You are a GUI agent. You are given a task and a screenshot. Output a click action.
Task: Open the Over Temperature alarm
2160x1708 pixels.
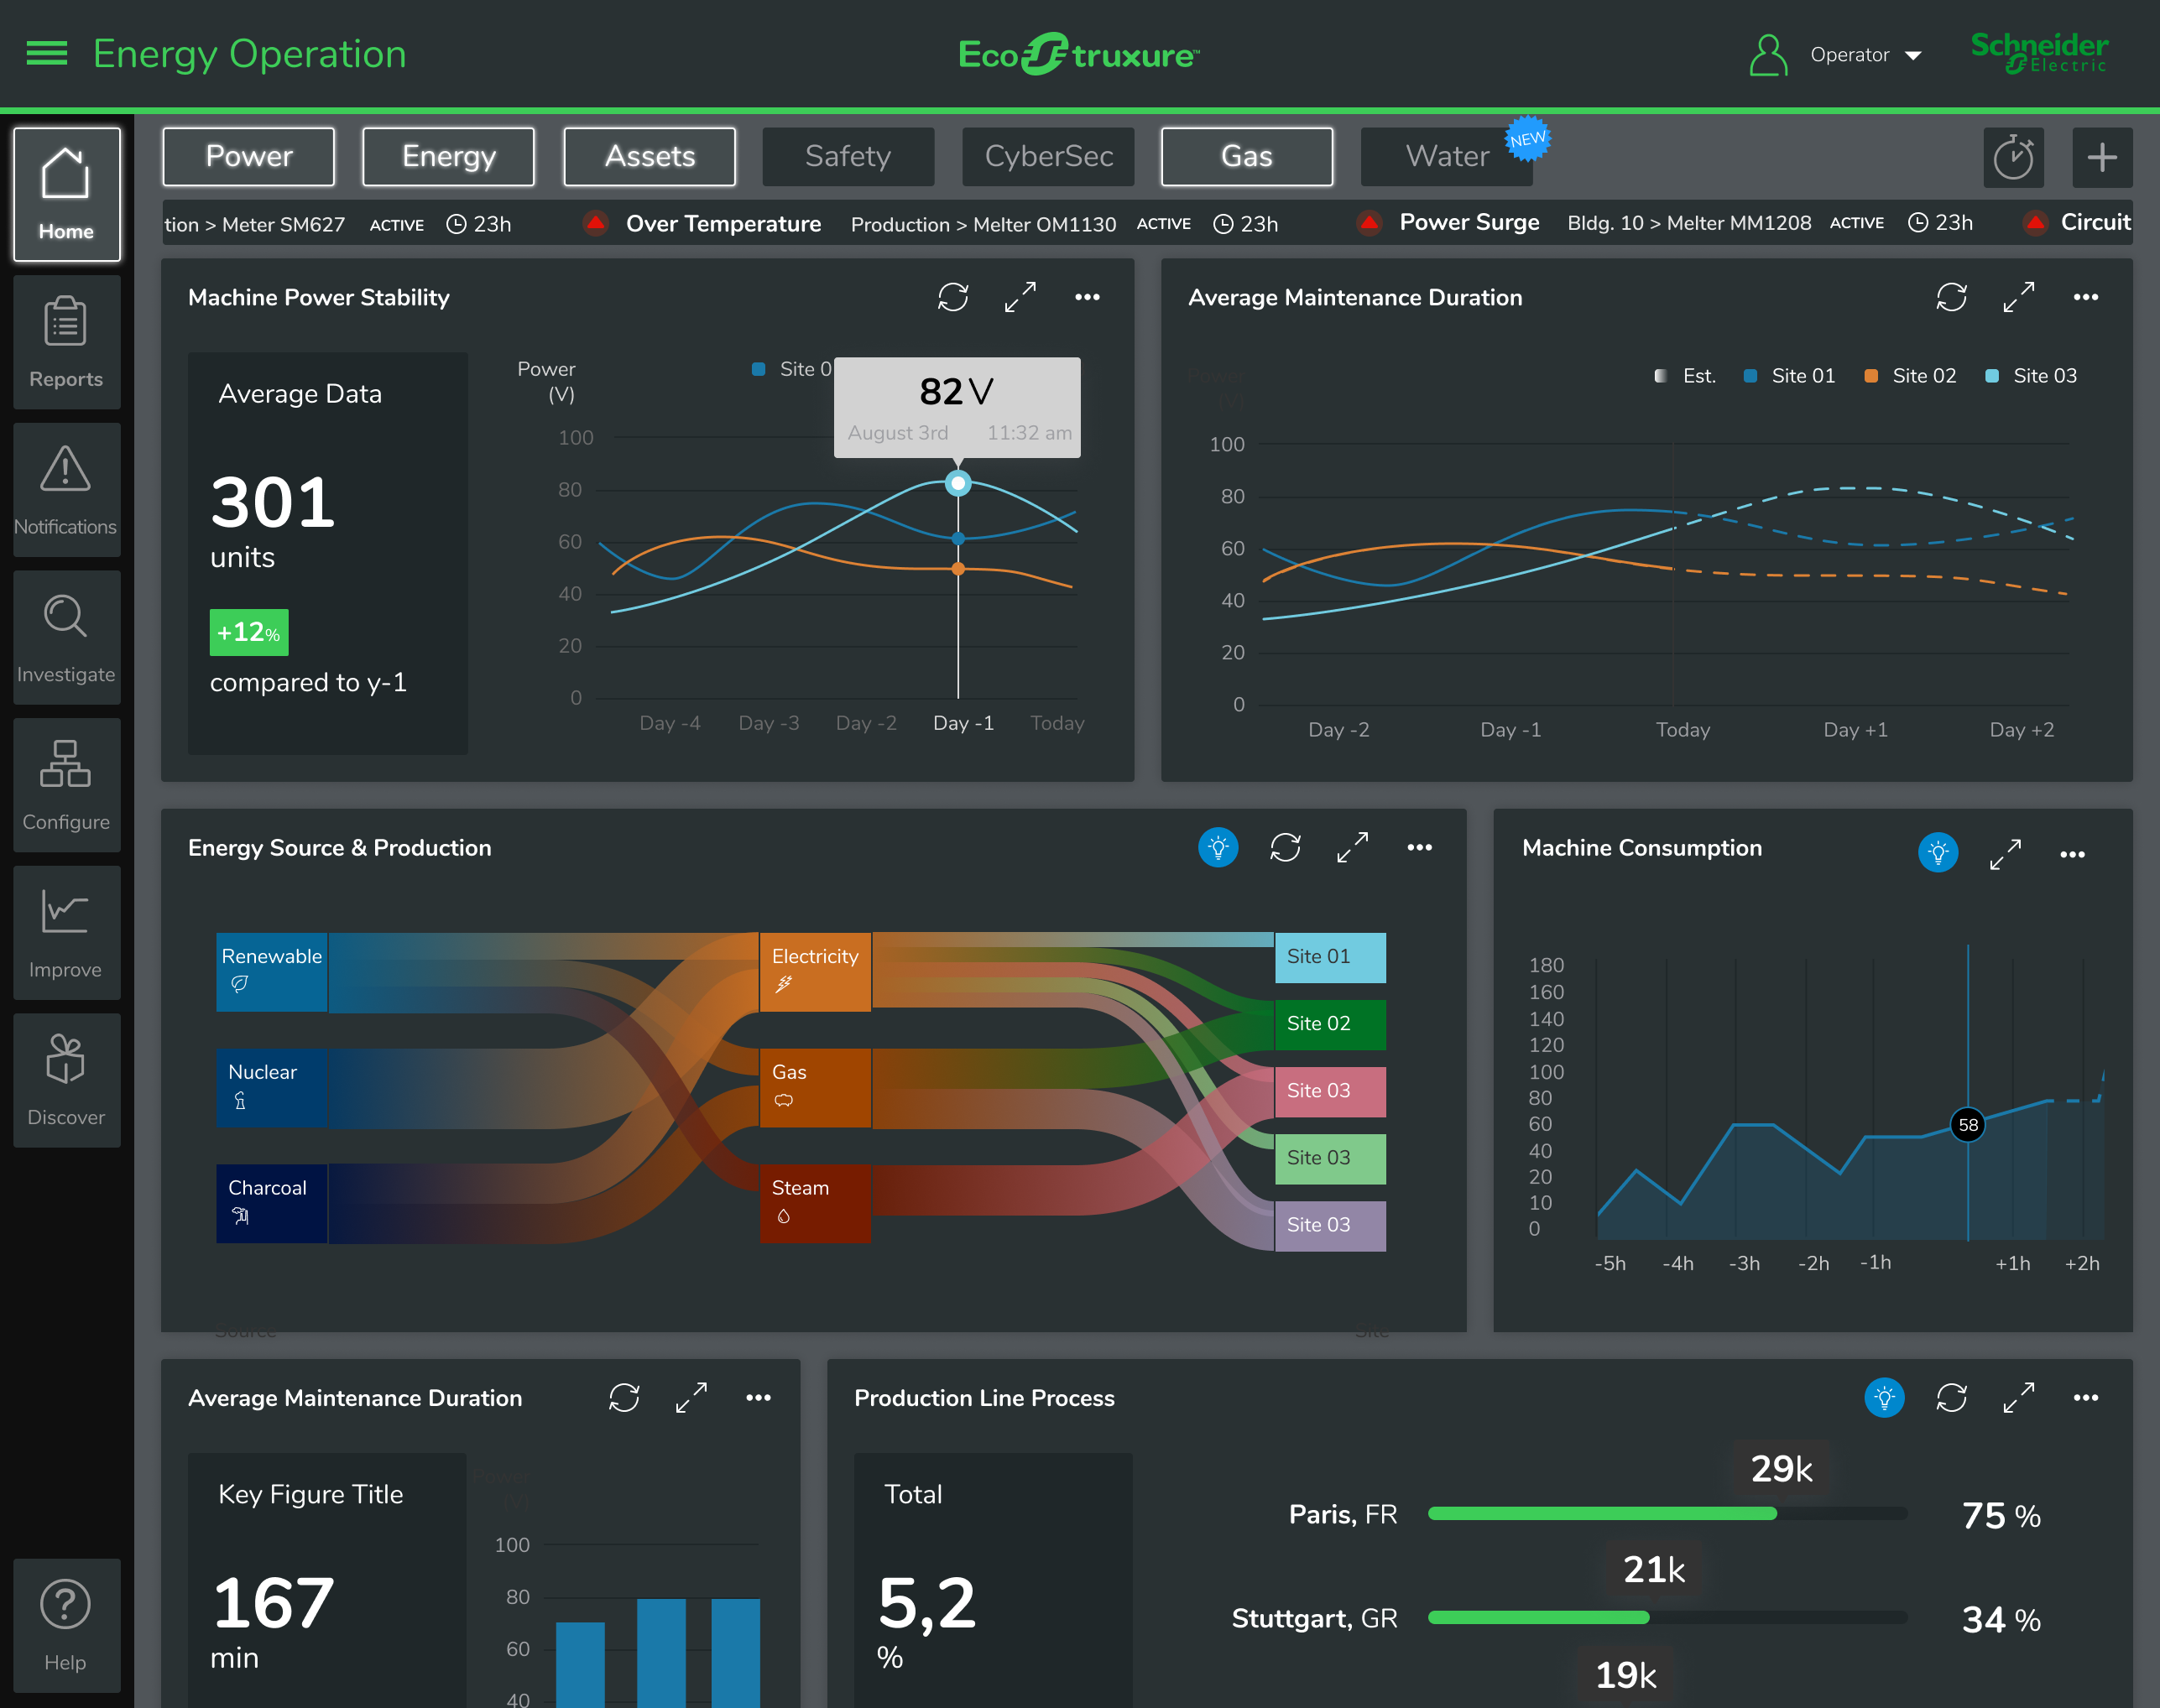[x=723, y=224]
